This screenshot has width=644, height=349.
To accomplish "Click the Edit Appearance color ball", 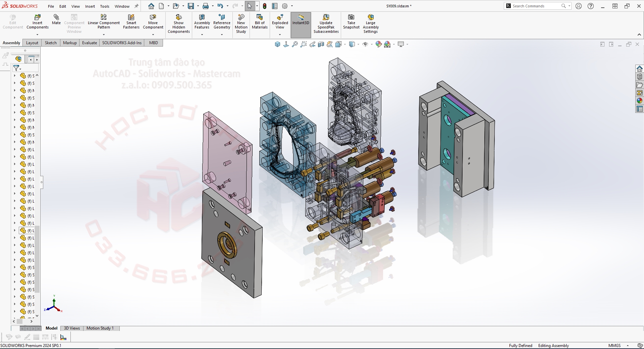I will (x=379, y=44).
